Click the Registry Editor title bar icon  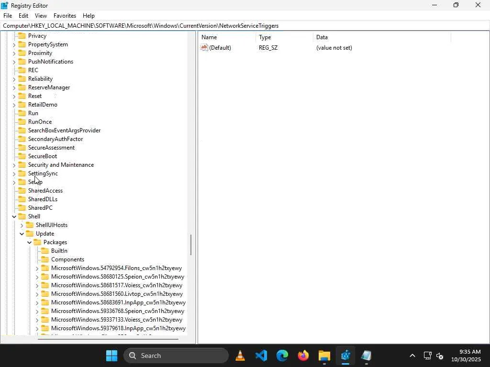[4, 5]
